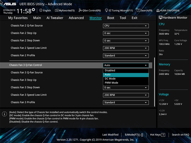The image size is (191, 143).
Task: Click the AURA light icon
Action: pos(158,10)
